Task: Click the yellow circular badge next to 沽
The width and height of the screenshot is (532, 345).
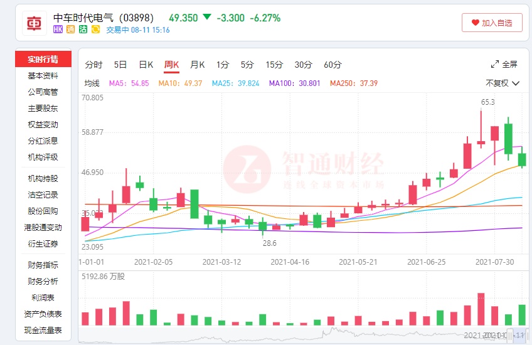Action: (x=96, y=29)
